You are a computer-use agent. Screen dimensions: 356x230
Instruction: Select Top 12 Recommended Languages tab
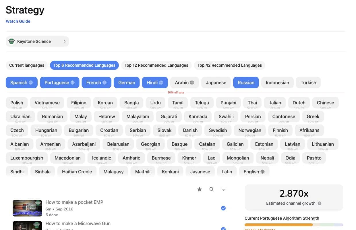click(x=156, y=65)
